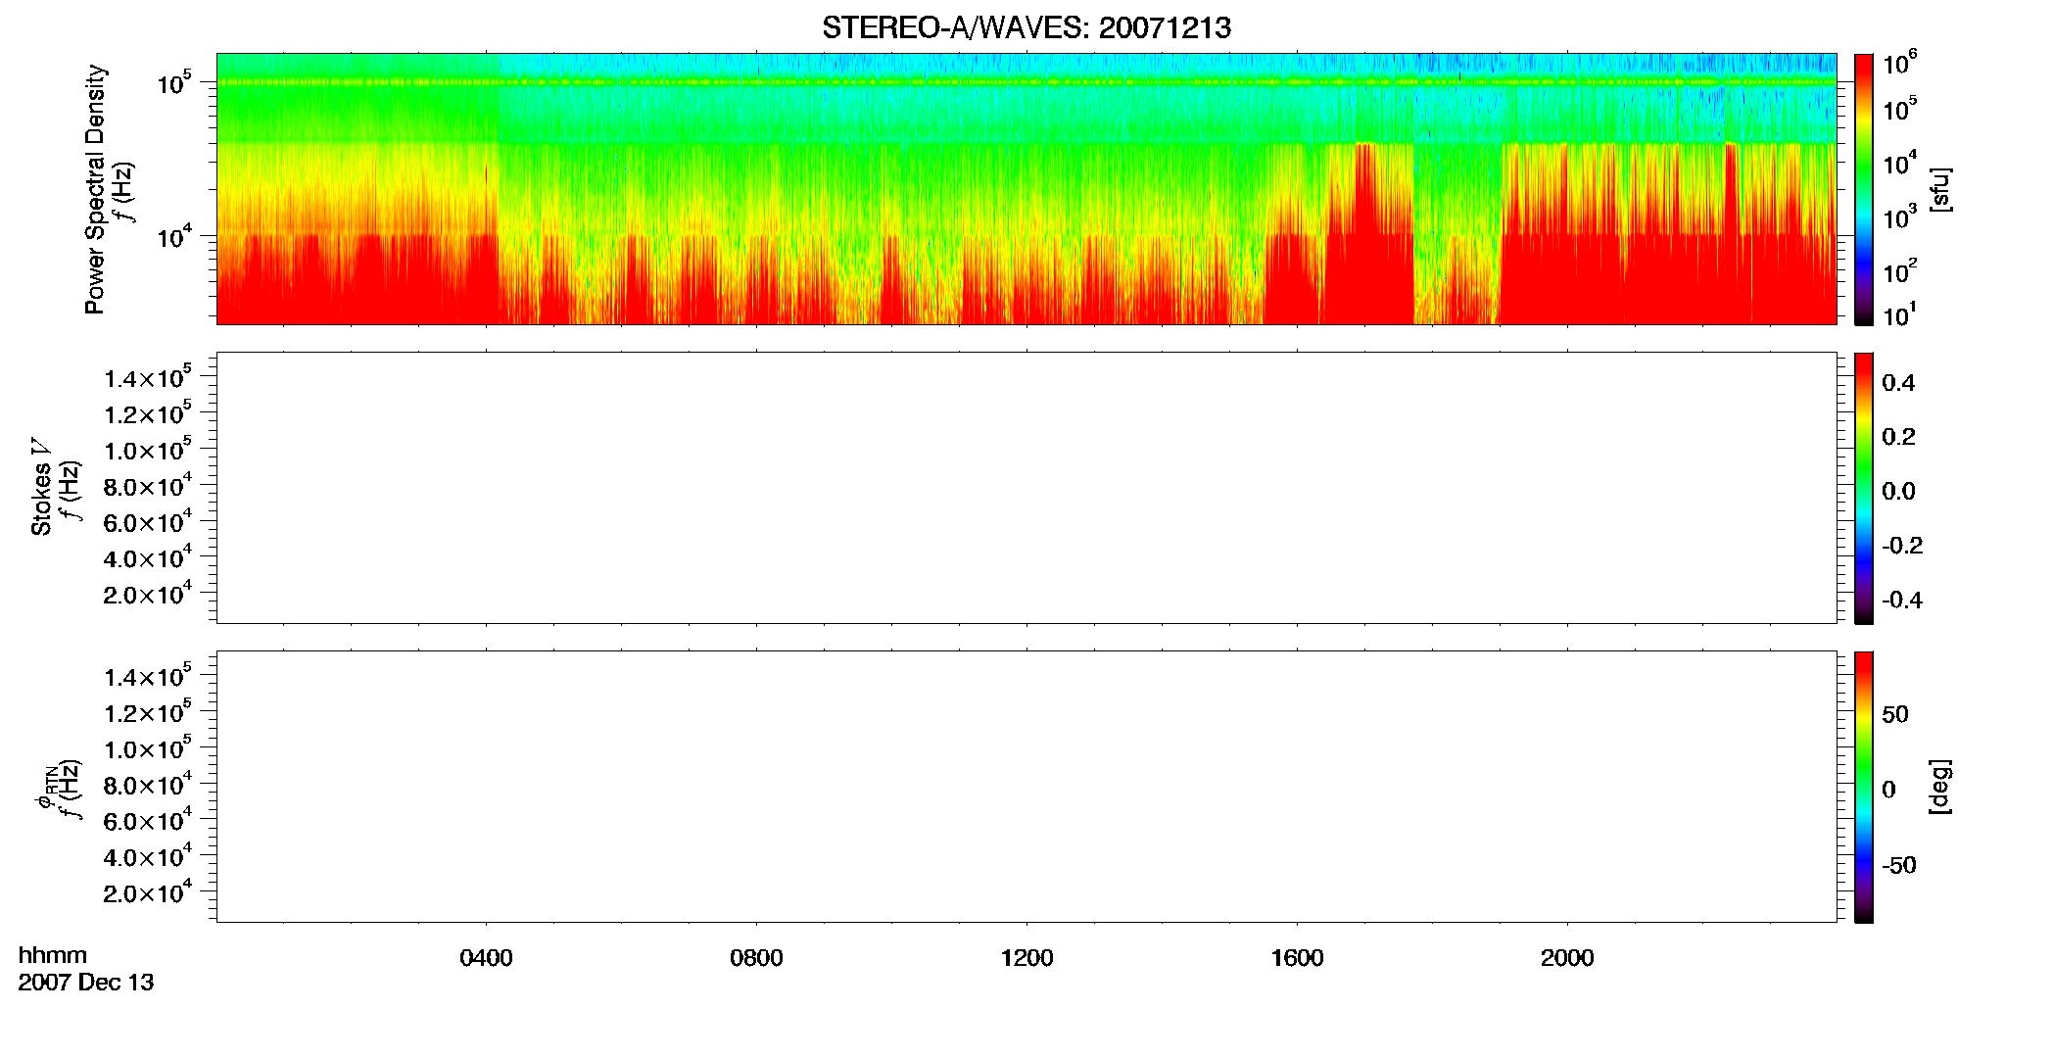Click the 10^4 frequency tick on spectrogram
Viewport: 2053px width, 1058px height.
click(172, 236)
